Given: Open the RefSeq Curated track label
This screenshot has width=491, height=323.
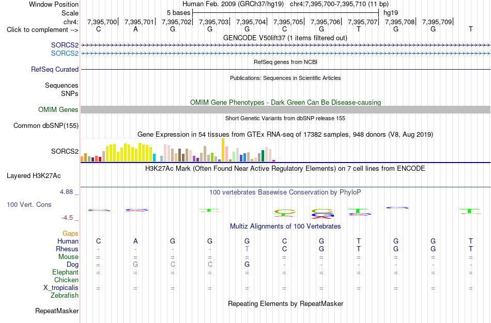Looking at the screenshot, I should click(x=55, y=70).
